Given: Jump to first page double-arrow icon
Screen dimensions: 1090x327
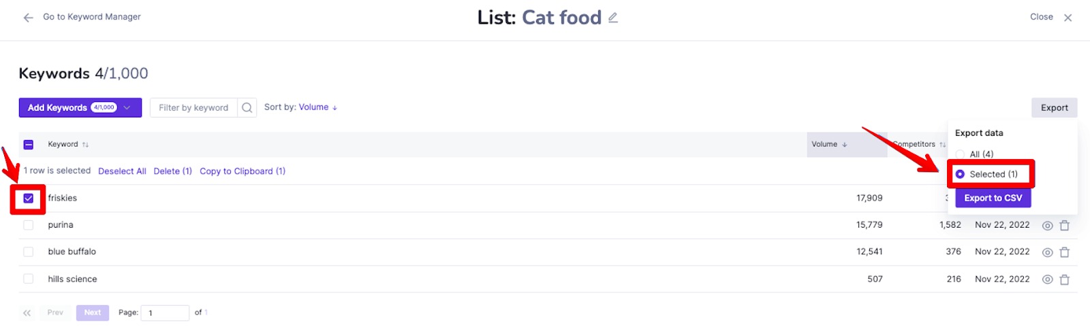Looking at the screenshot, I should (27, 313).
